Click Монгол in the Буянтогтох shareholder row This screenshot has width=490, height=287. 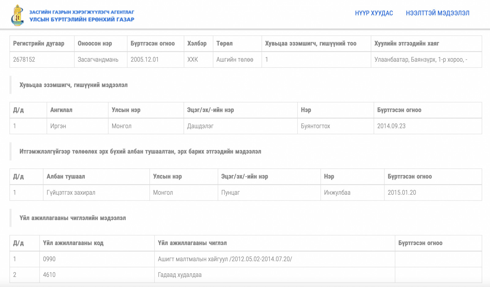click(x=122, y=126)
